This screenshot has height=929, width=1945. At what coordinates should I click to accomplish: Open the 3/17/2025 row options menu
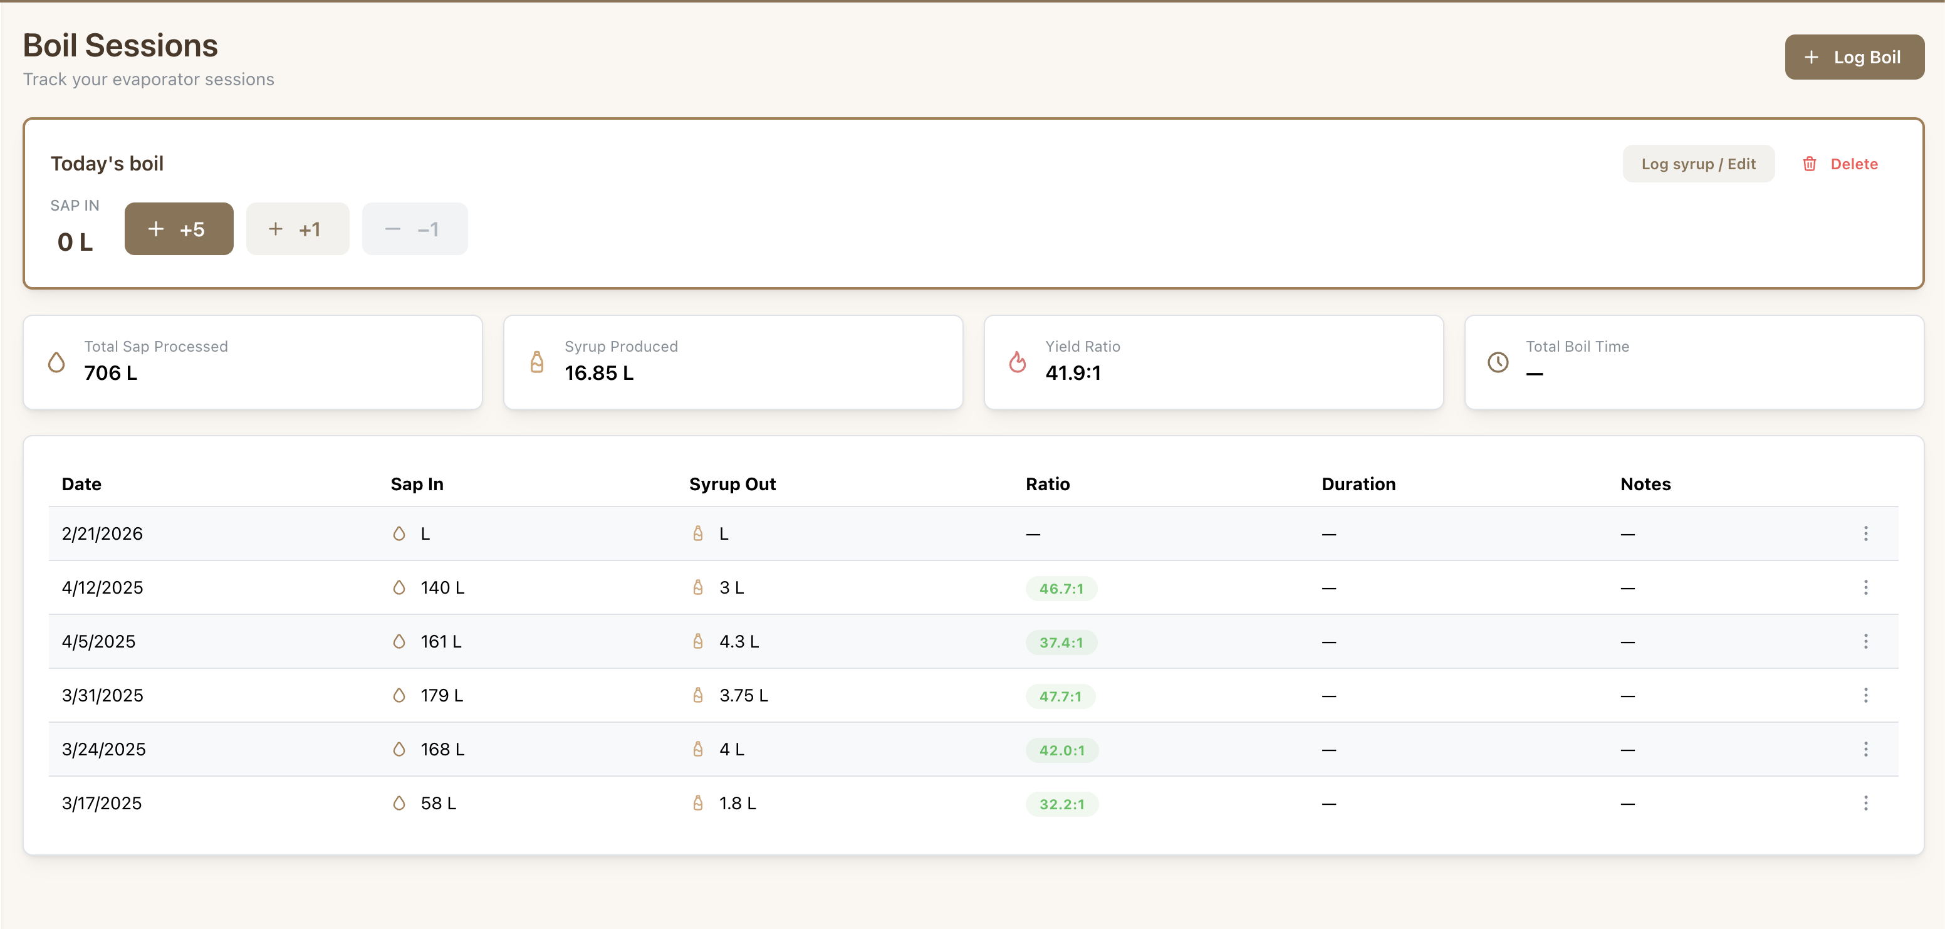pyautogui.click(x=1865, y=803)
